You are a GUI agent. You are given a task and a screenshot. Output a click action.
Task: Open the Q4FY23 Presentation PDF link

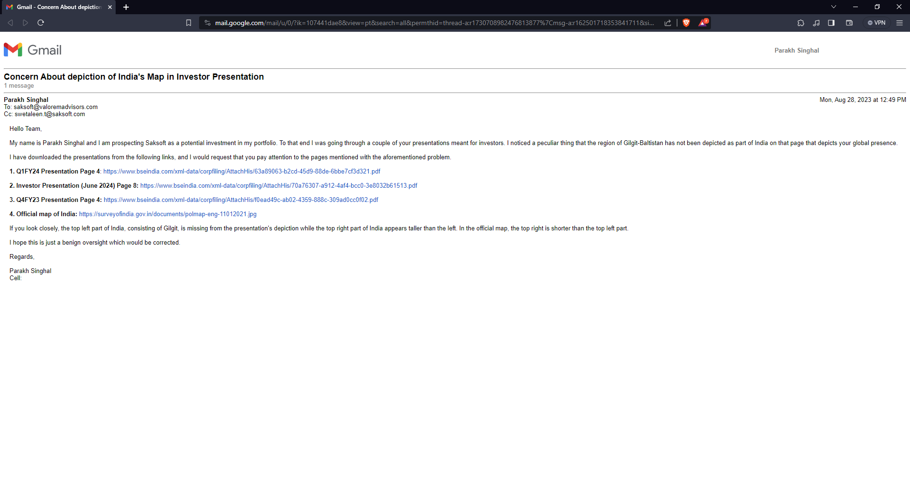pos(241,200)
